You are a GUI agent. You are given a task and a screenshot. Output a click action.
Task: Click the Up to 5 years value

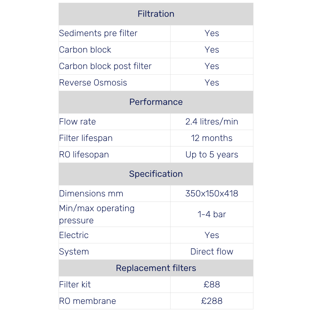pos(212,155)
